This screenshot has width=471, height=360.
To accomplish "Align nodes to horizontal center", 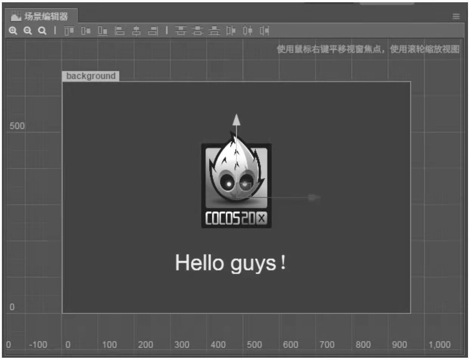I will tap(136, 31).
